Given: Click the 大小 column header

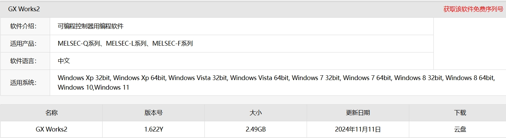Looking at the screenshot, I should (x=256, y=113).
